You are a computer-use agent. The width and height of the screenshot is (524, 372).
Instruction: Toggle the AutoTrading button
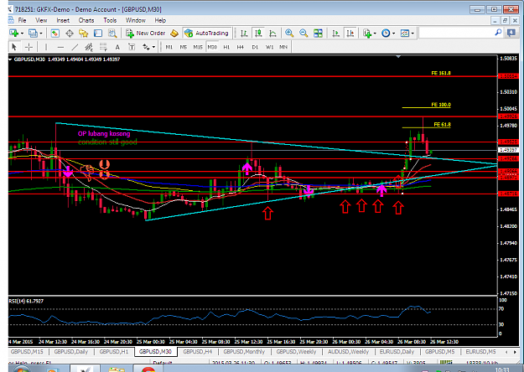(x=206, y=33)
